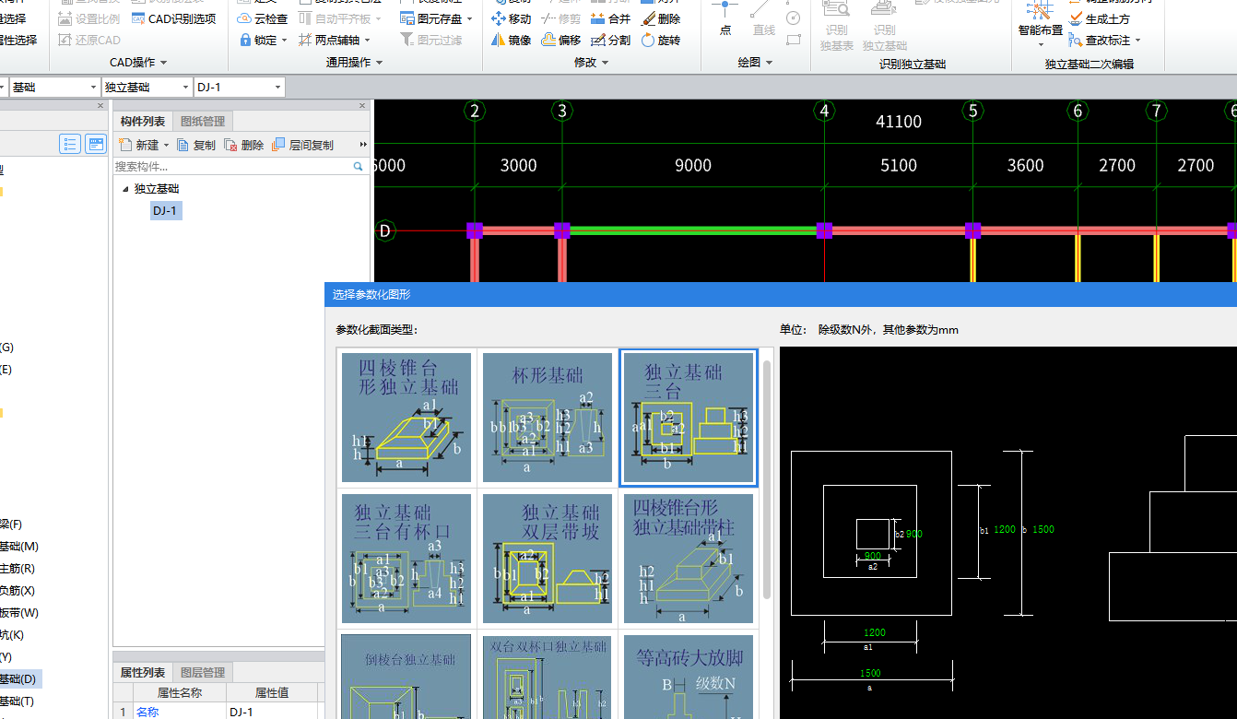Image resolution: width=1237 pixels, height=719 pixels.
Task: Click 新建 new component button
Action: coord(140,145)
